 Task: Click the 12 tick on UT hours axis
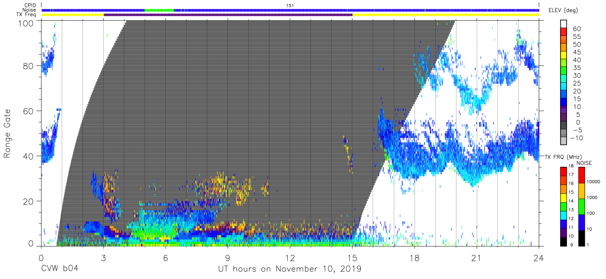click(x=290, y=258)
